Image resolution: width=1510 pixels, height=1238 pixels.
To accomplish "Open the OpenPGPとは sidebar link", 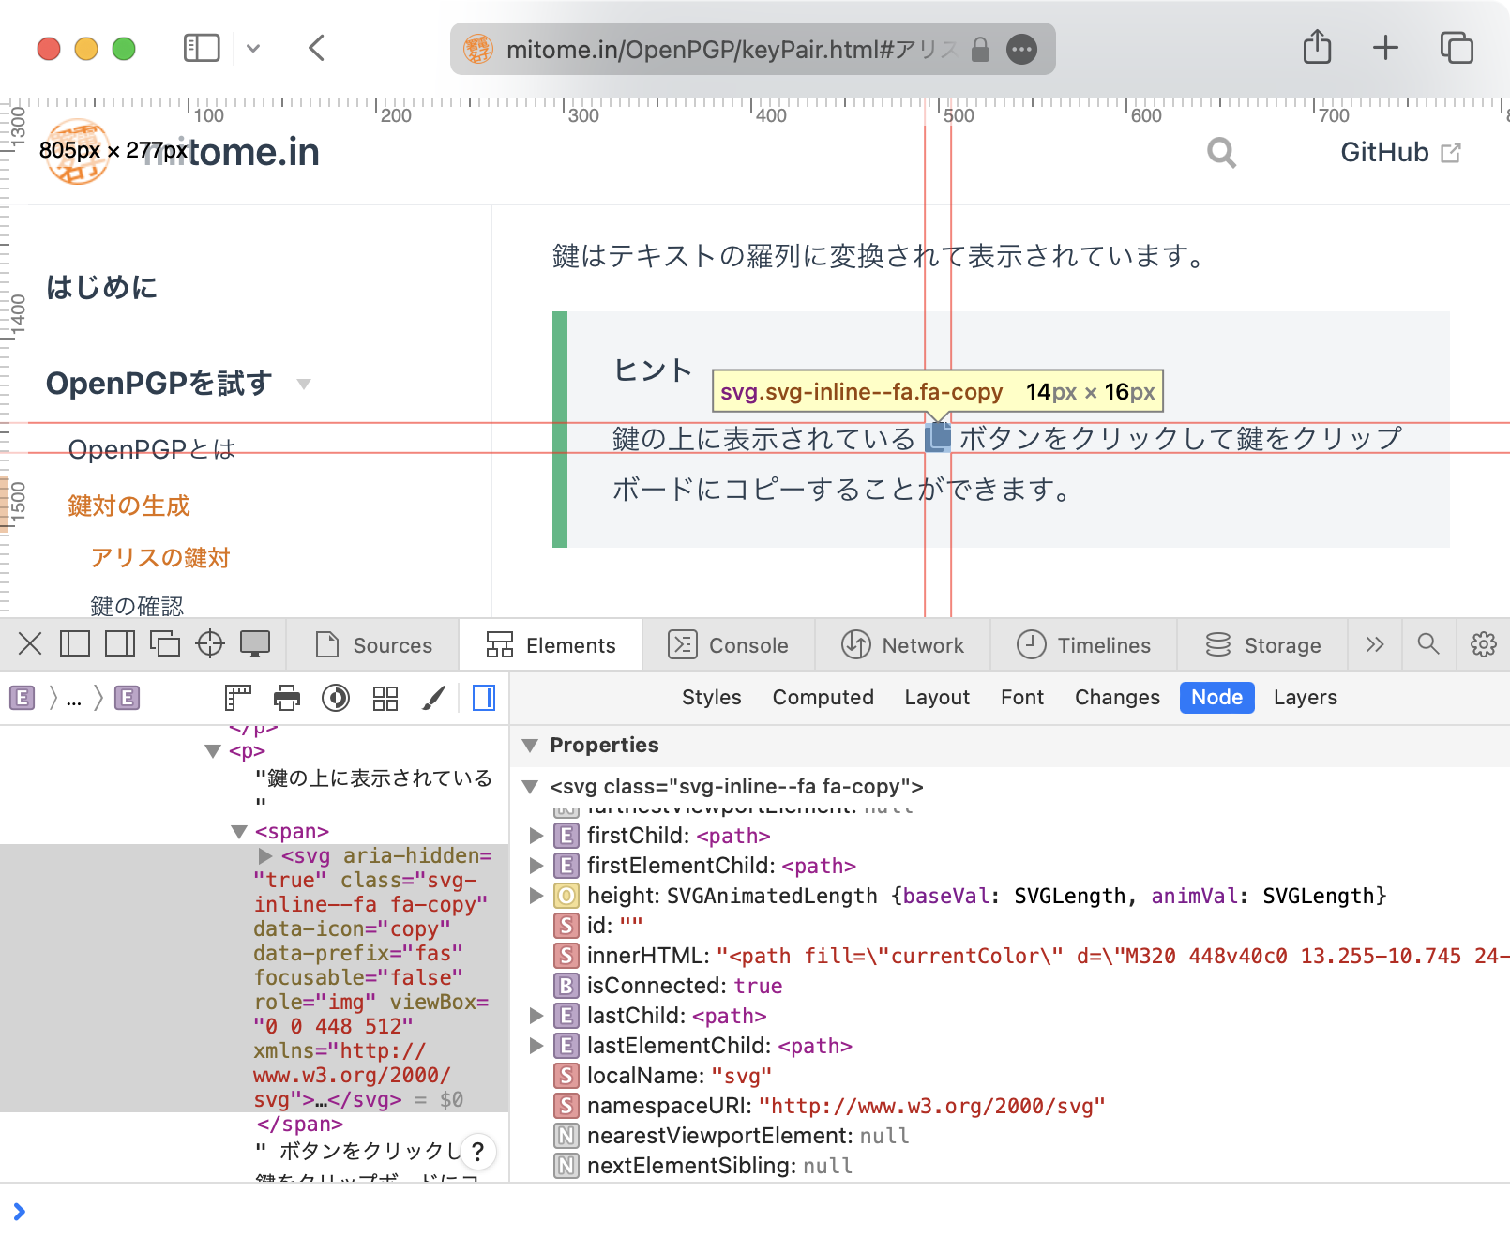I will [x=152, y=450].
